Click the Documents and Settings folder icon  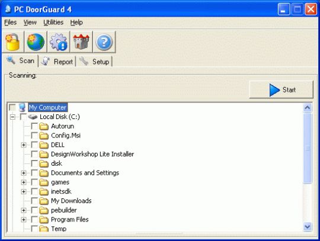coord(44,173)
